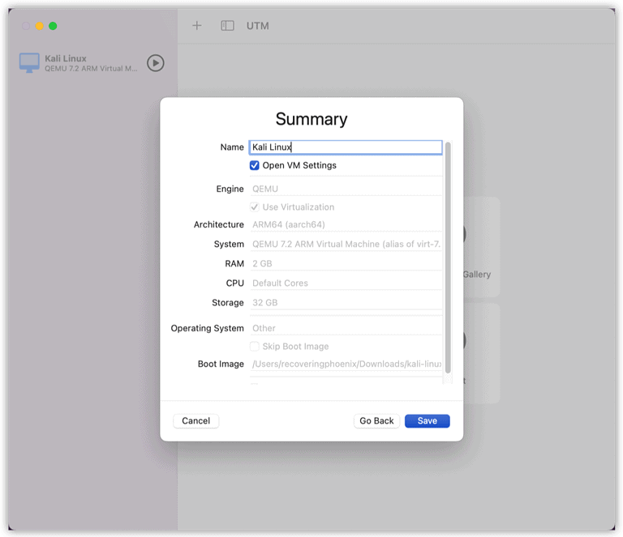Enable the Skip Boot Image checkbox

coord(254,346)
